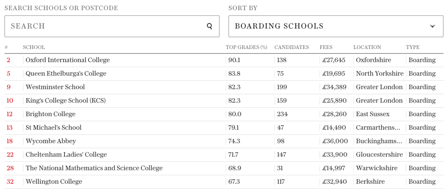This screenshot has width=445, height=191.
Task: Click the Location column header
Action: click(367, 47)
